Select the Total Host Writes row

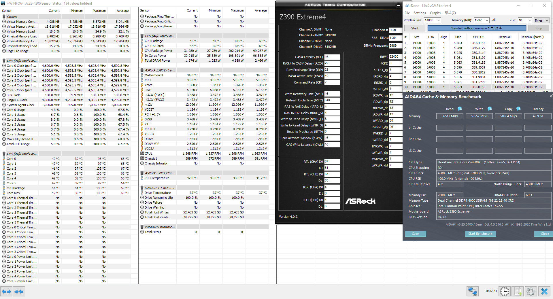(x=204, y=212)
